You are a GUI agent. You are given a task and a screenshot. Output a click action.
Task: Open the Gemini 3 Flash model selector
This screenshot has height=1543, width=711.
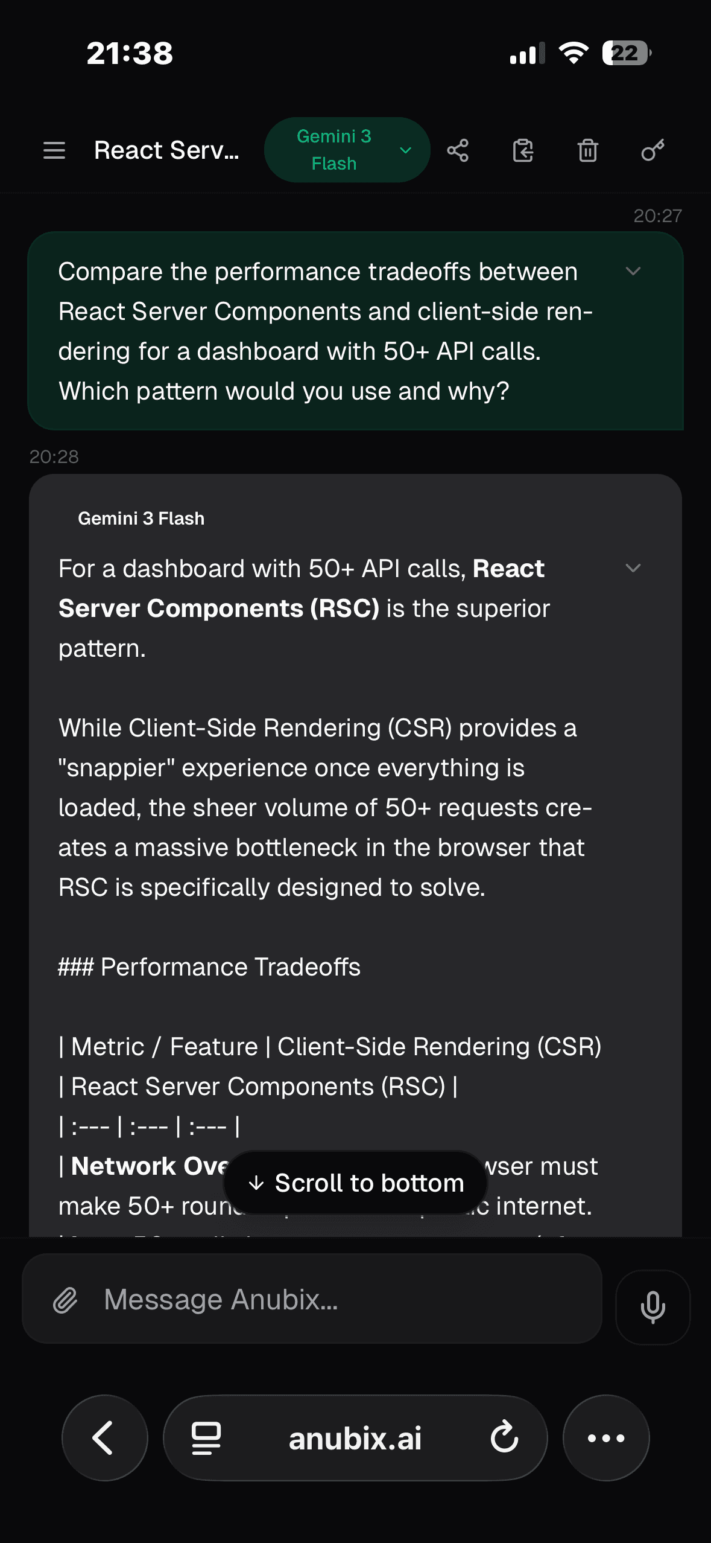347,150
